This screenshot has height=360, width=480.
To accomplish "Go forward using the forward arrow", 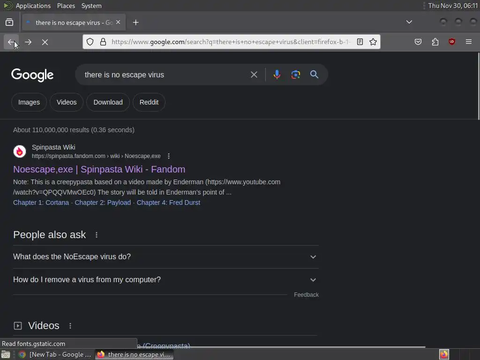I will click(28, 42).
